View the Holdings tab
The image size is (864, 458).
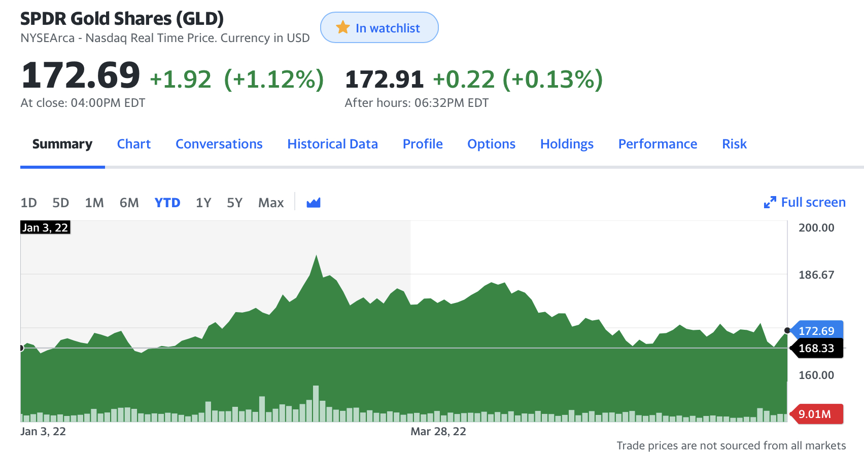coord(567,144)
